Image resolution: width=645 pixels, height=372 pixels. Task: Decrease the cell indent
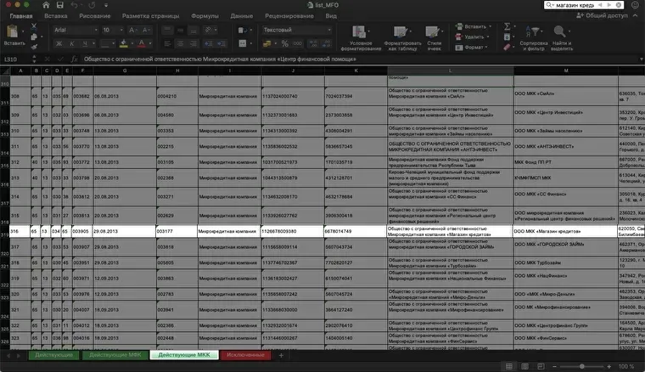(209, 43)
